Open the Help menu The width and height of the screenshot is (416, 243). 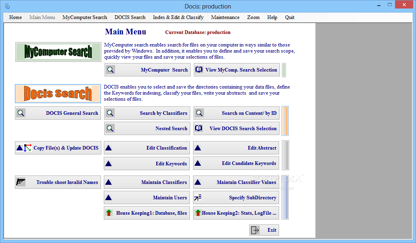pos(272,17)
